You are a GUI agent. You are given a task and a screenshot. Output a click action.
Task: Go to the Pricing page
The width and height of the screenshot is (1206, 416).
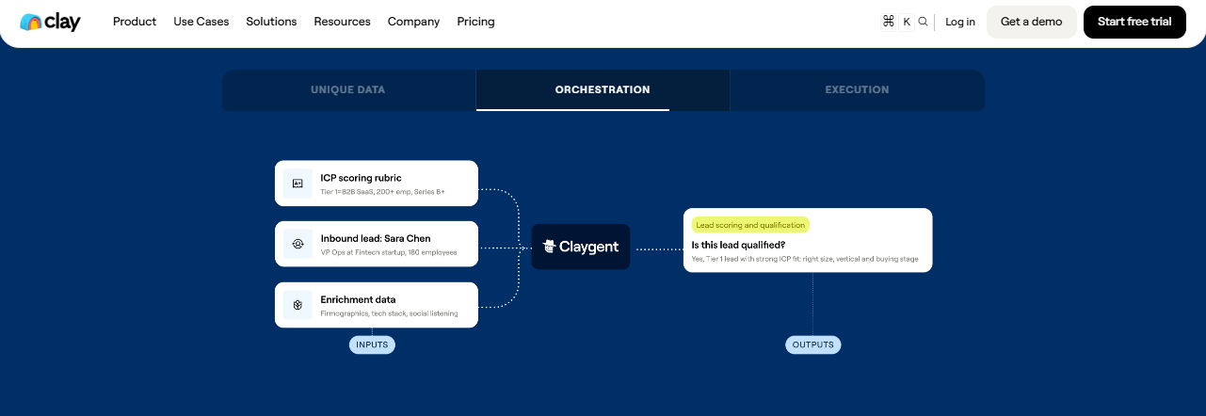[x=475, y=22]
